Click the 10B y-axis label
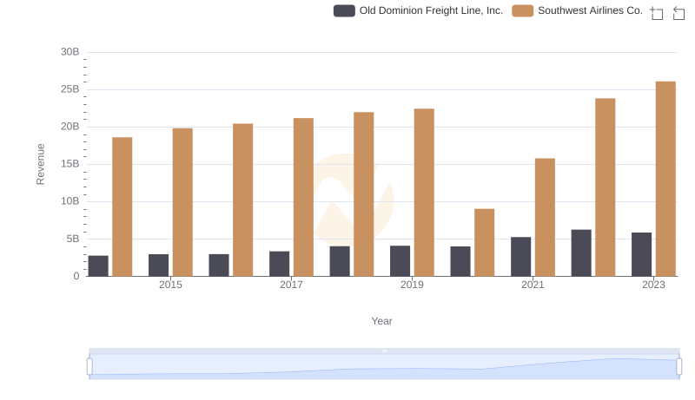695x400 pixels. click(x=70, y=201)
